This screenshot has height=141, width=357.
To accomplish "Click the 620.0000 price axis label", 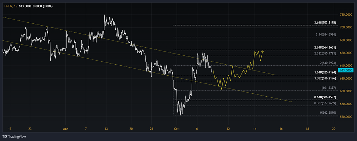I will (346, 78).
